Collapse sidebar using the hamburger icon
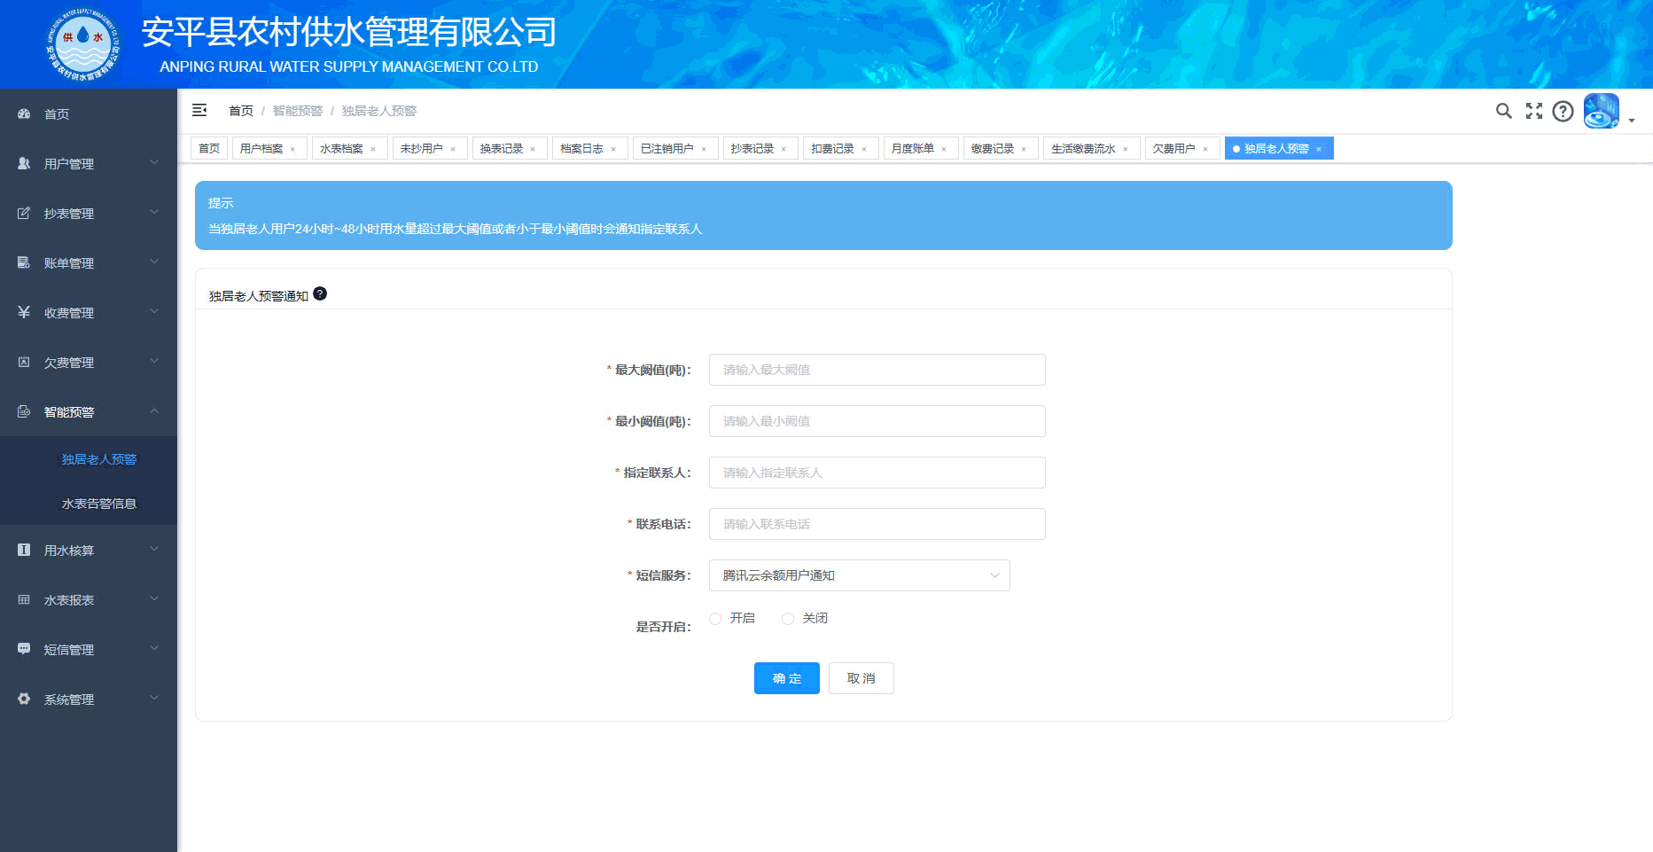The width and height of the screenshot is (1653, 852). [x=199, y=110]
